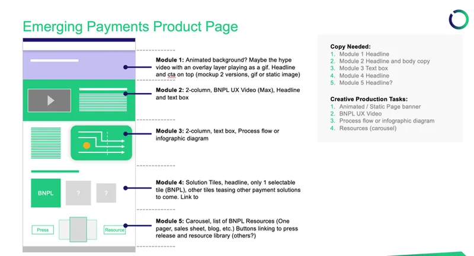Viewport: 474px width, 256px height.
Task: Click 'Module 4 Headline' list item
Action: [x=364, y=76]
